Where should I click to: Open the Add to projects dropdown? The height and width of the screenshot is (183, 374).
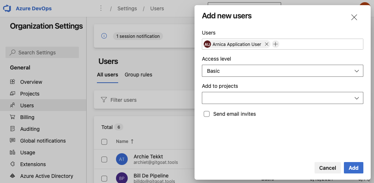282,98
